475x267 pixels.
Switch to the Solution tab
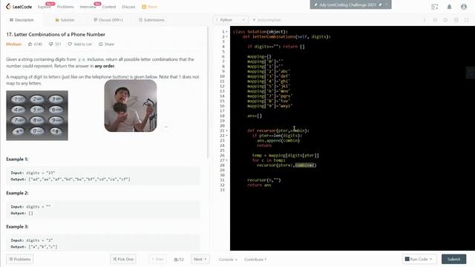pos(65,20)
